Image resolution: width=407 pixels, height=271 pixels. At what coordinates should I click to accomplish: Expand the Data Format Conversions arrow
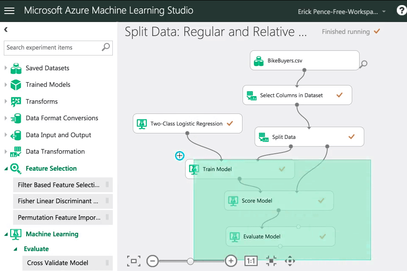click(x=6, y=118)
